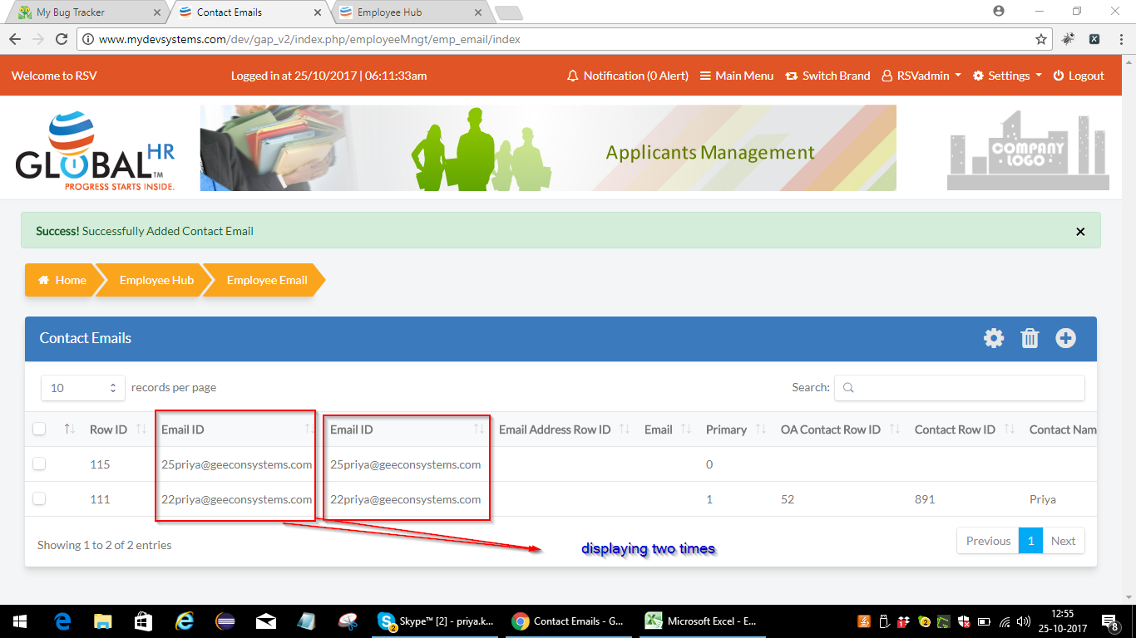Screen dimensions: 1136x638
Task: Click the Notification bell icon
Action: 572,76
